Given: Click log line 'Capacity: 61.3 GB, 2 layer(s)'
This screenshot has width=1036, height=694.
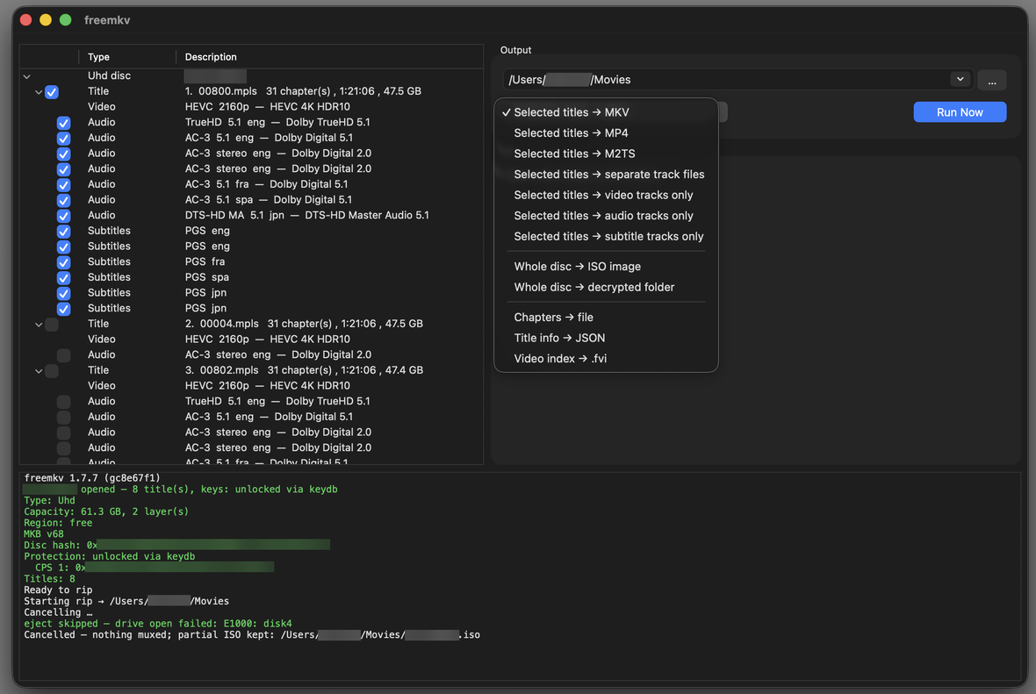Looking at the screenshot, I should (x=106, y=512).
